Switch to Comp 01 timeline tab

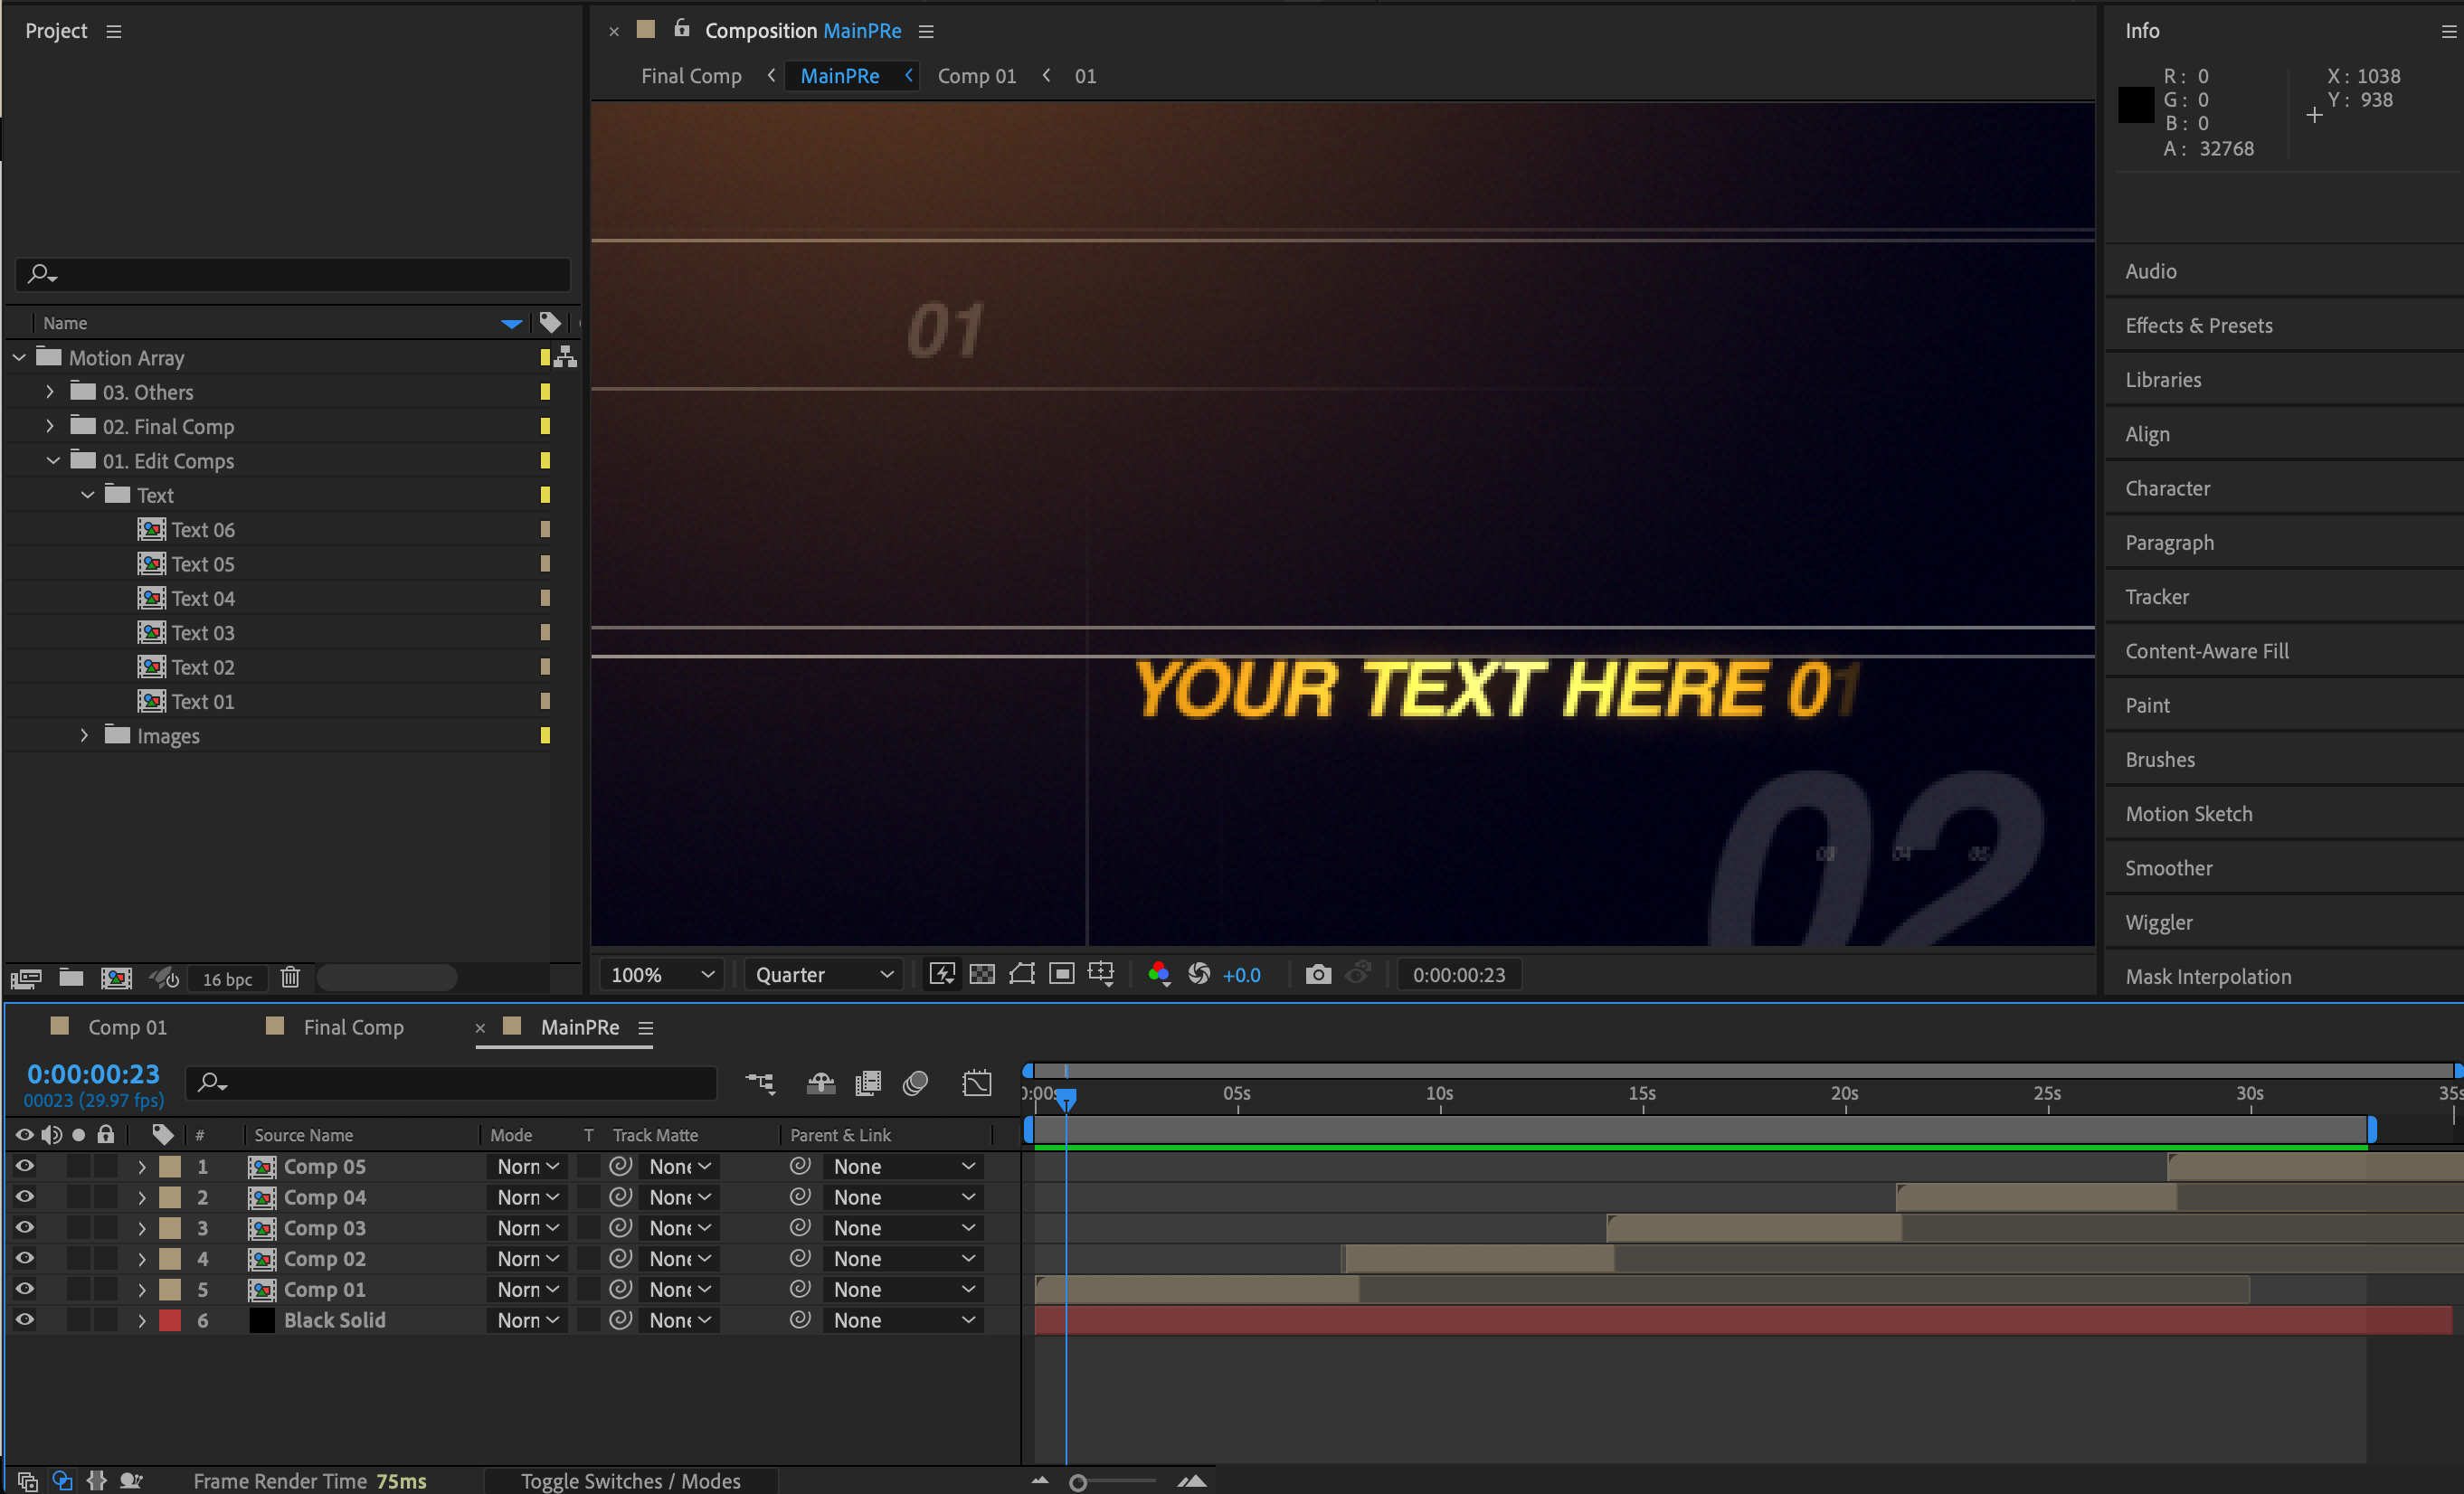[x=127, y=1027]
